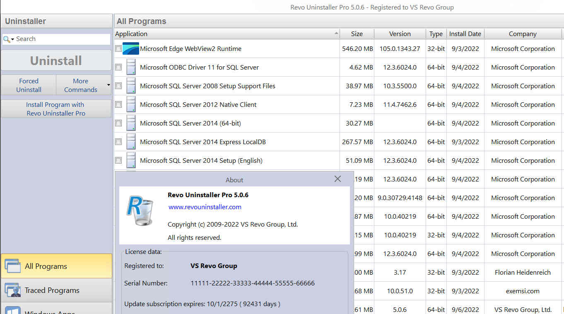Click the ODBC Driver 11 server icon
Image resolution: width=564 pixels, height=314 pixels.
[x=131, y=67]
